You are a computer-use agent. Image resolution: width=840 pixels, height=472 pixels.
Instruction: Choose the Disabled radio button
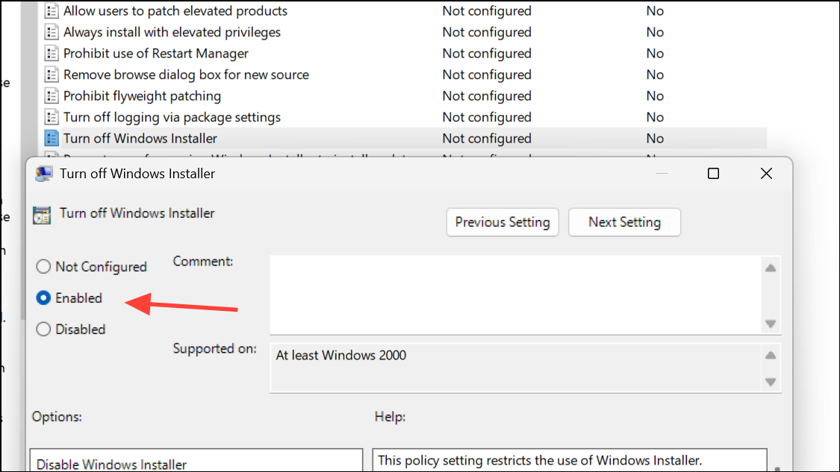tap(43, 329)
